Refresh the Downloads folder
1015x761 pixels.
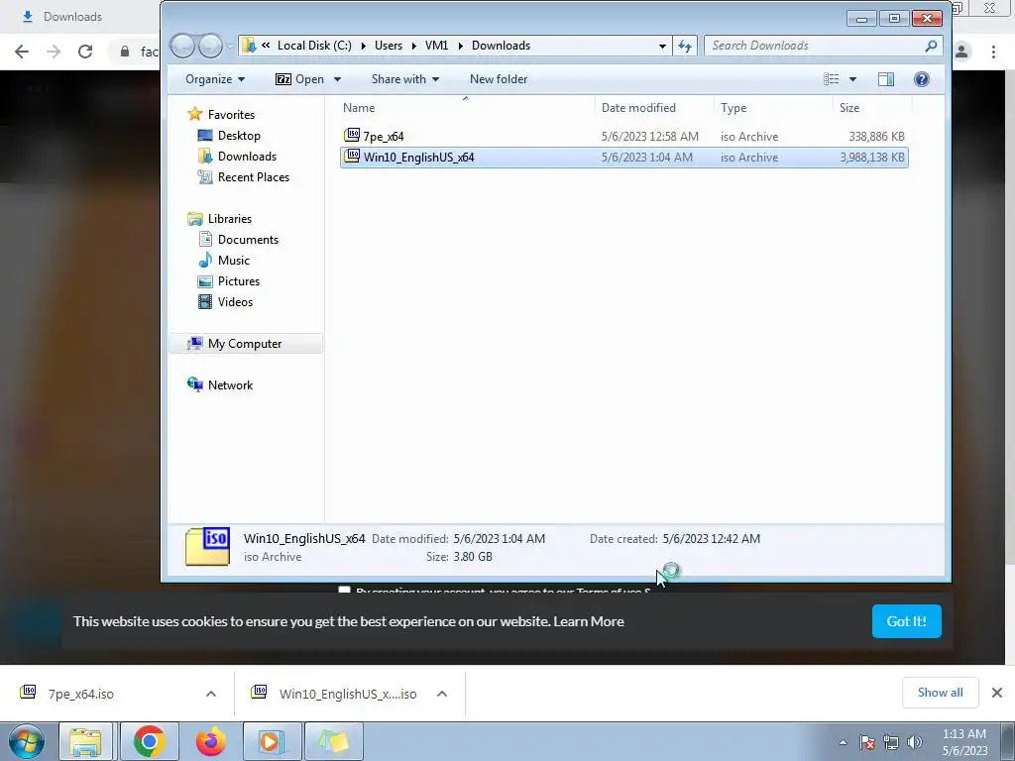(x=684, y=46)
